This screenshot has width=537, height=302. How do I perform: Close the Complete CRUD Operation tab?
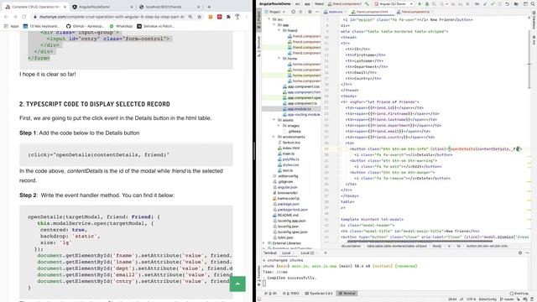(65, 7)
